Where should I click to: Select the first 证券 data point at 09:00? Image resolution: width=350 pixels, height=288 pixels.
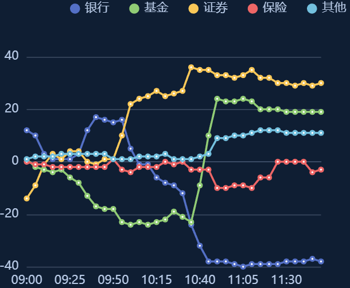(26, 199)
